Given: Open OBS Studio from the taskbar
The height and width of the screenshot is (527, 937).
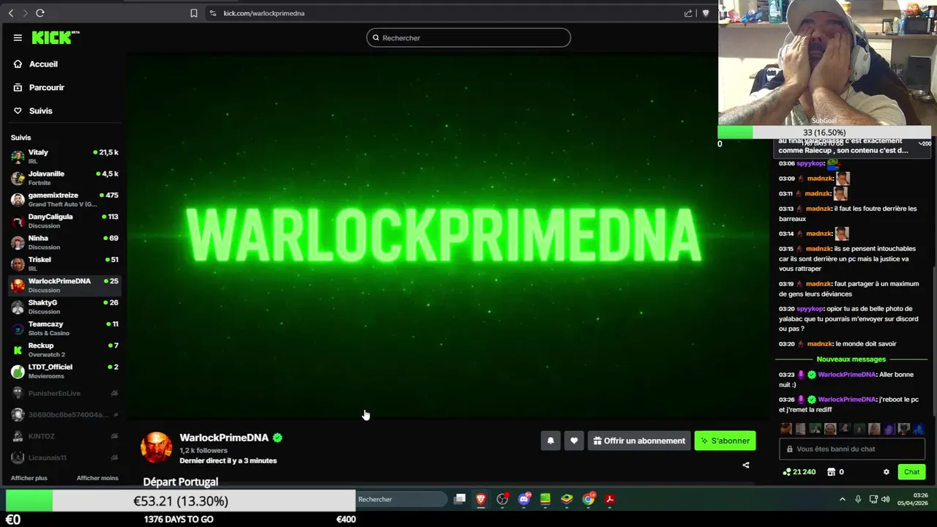Looking at the screenshot, I should pyautogui.click(x=502, y=499).
